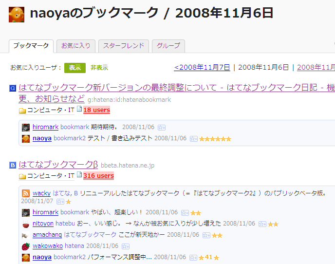
Task: Click bookmark tag in hiromark's 期待期待 comment
Action: [75, 127]
